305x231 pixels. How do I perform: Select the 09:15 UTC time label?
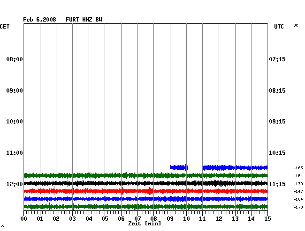coord(277,122)
